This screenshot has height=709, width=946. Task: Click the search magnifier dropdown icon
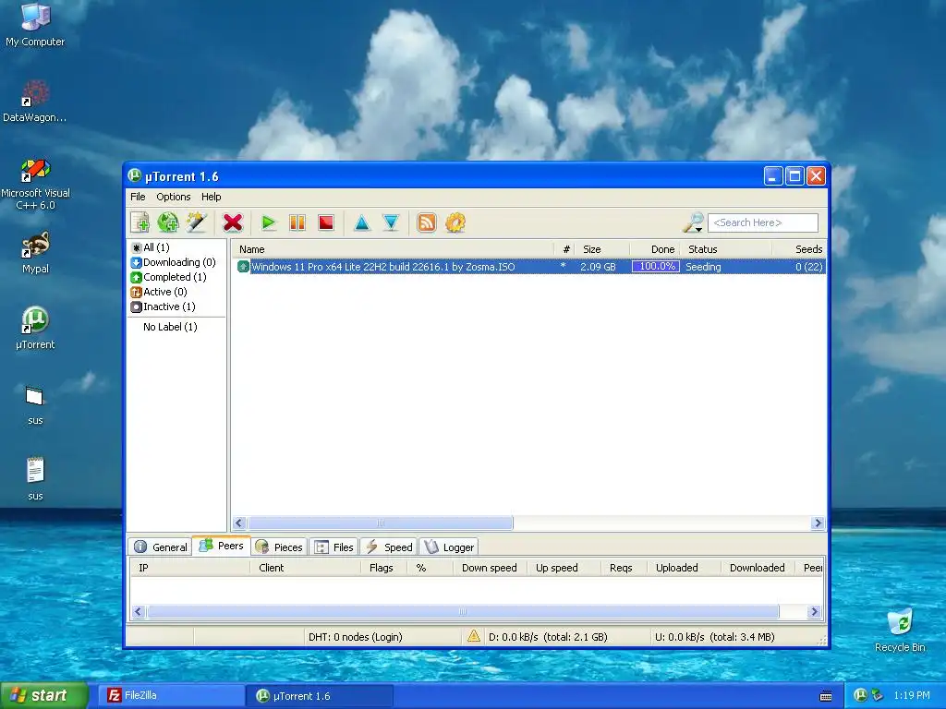tap(693, 222)
